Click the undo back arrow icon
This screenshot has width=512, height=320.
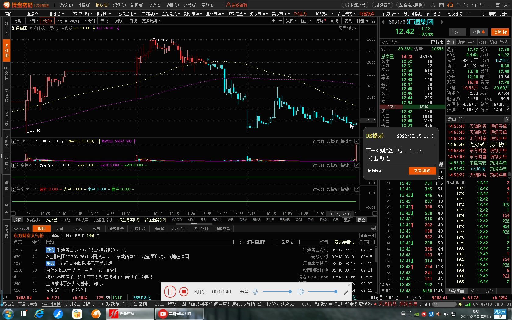tap(466, 5)
